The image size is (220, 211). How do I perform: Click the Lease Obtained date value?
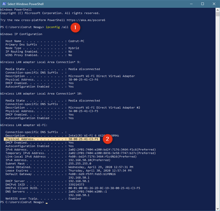coord(101,167)
